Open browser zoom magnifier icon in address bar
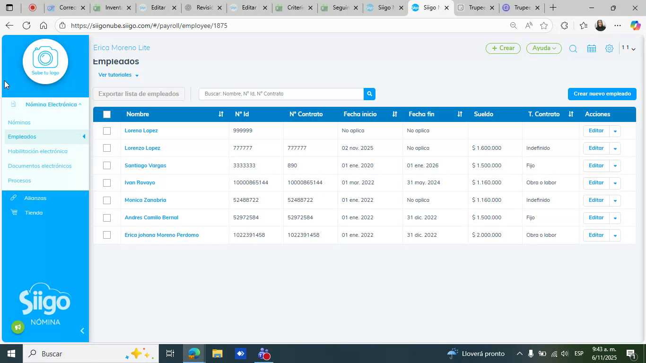The image size is (646, 363). 513,26
